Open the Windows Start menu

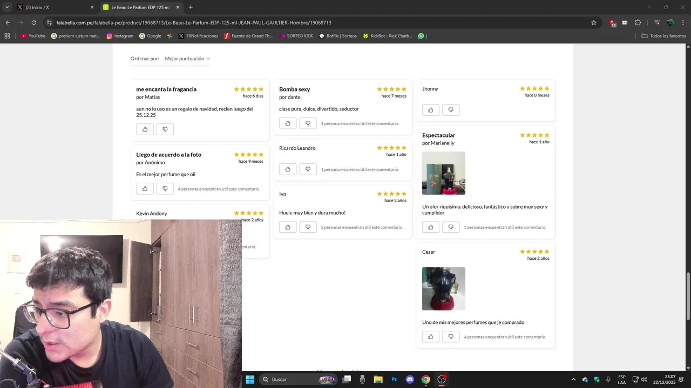250,379
